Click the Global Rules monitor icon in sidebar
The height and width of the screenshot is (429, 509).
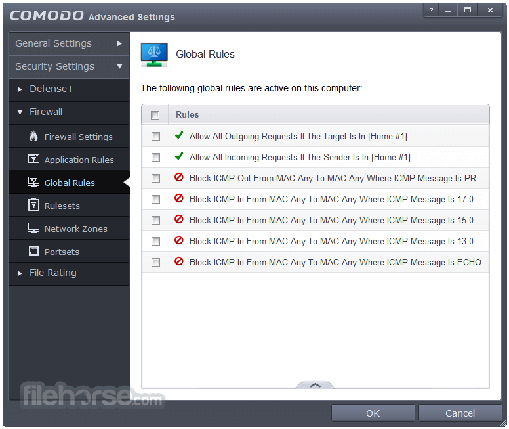click(33, 182)
